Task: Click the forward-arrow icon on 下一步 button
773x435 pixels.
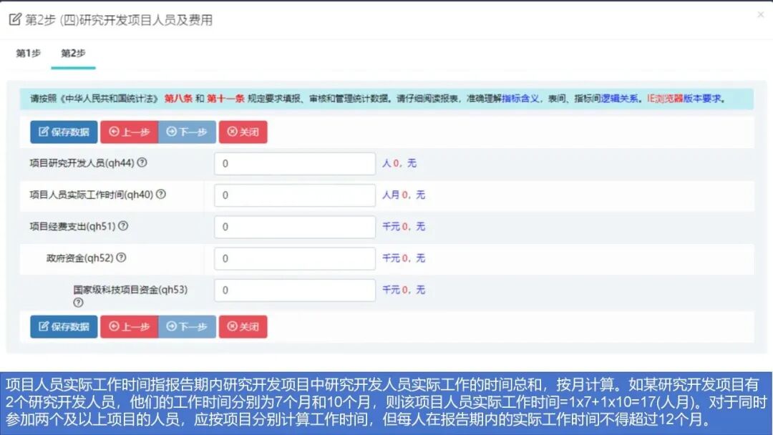Action: [x=170, y=132]
